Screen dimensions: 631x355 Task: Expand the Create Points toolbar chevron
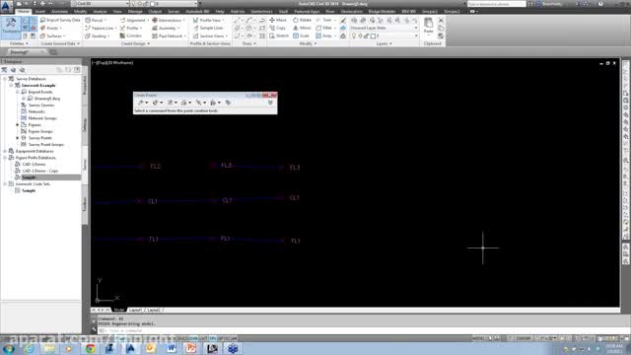click(x=270, y=103)
